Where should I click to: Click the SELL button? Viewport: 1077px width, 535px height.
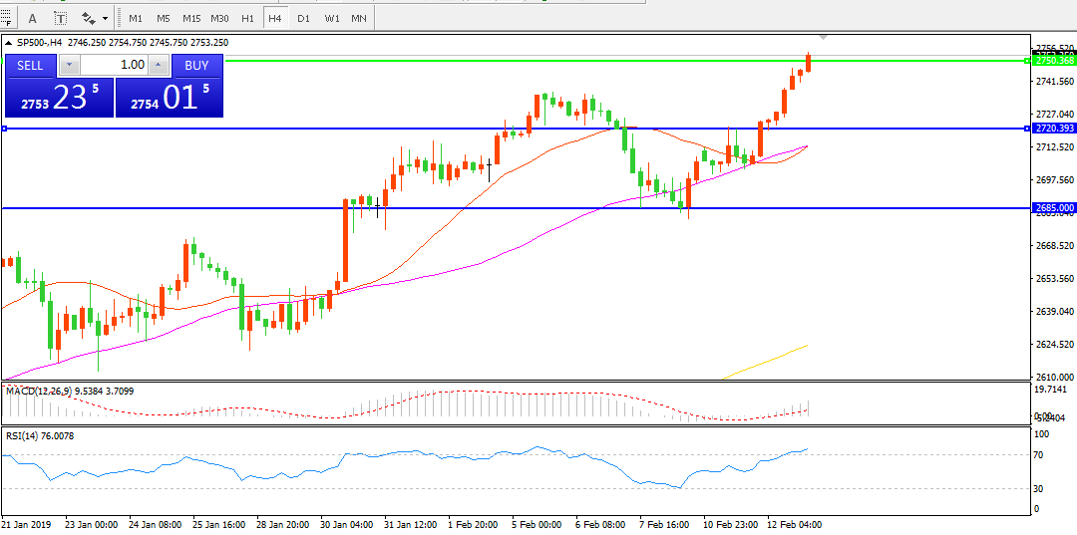30,65
